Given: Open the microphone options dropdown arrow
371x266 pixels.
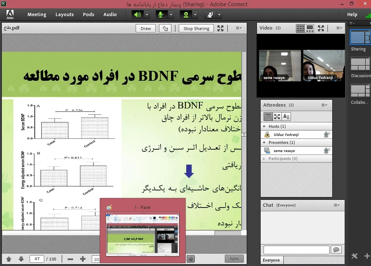Looking at the screenshot, I should 171,15.
